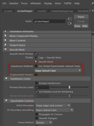
Task: Collapse the OpenSubdiv Controls section
Action: coord(47,101)
